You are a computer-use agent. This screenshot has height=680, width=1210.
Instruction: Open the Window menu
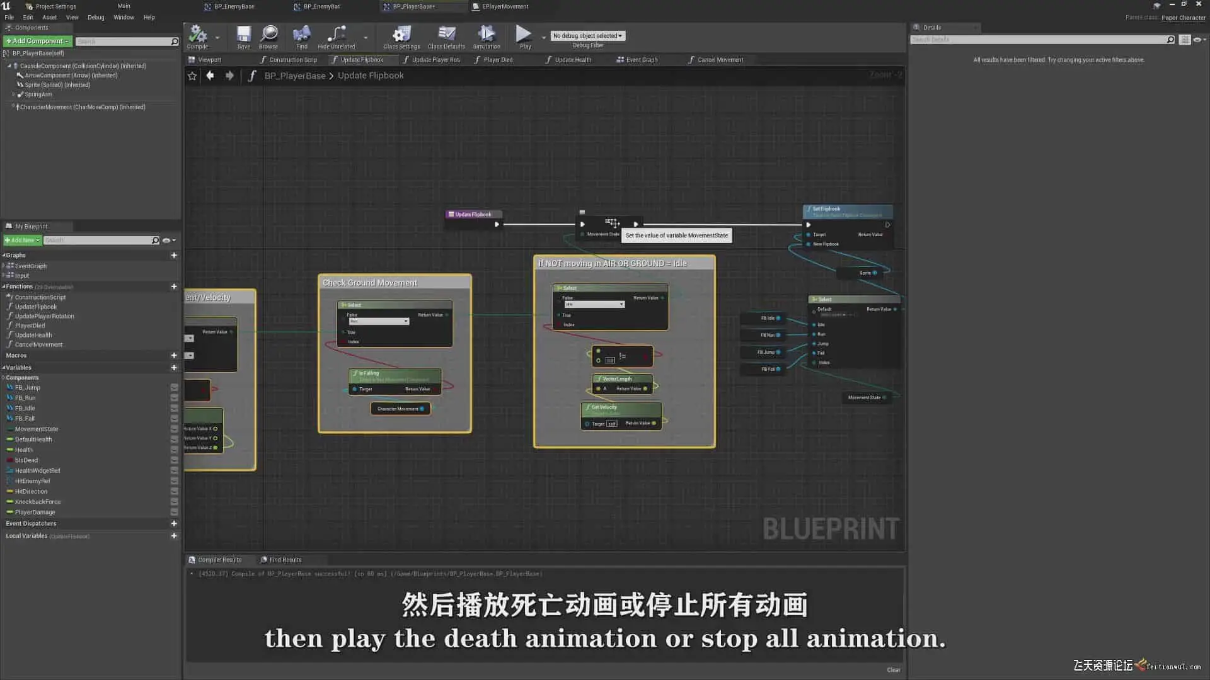coord(124,18)
